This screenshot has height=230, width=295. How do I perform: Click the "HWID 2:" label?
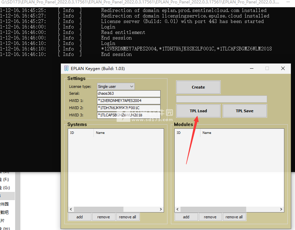tap(76, 108)
